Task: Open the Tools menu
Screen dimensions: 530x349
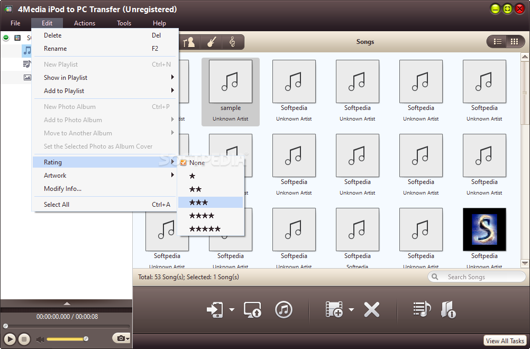Action: pyautogui.click(x=124, y=23)
